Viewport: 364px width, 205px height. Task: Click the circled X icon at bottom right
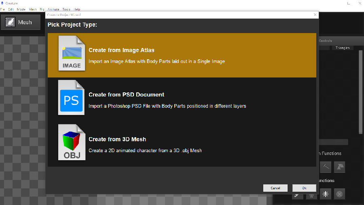pyautogui.click(x=339, y=194)
